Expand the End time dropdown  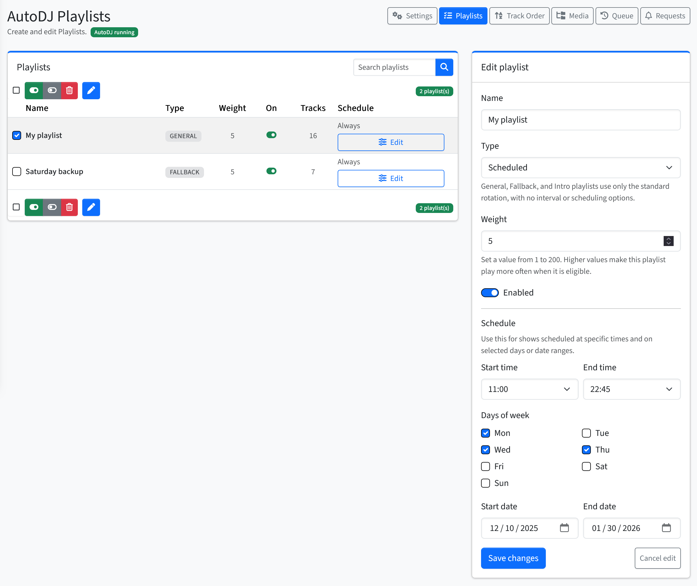pos(631,389)
